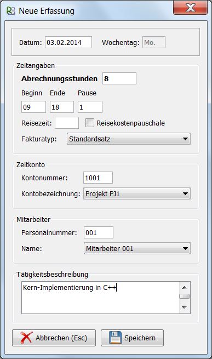Save the entry with Speichern
Image resolution: width=212 pixels, height=359 pixels.
pyautogui.click(x=133, y=338)
